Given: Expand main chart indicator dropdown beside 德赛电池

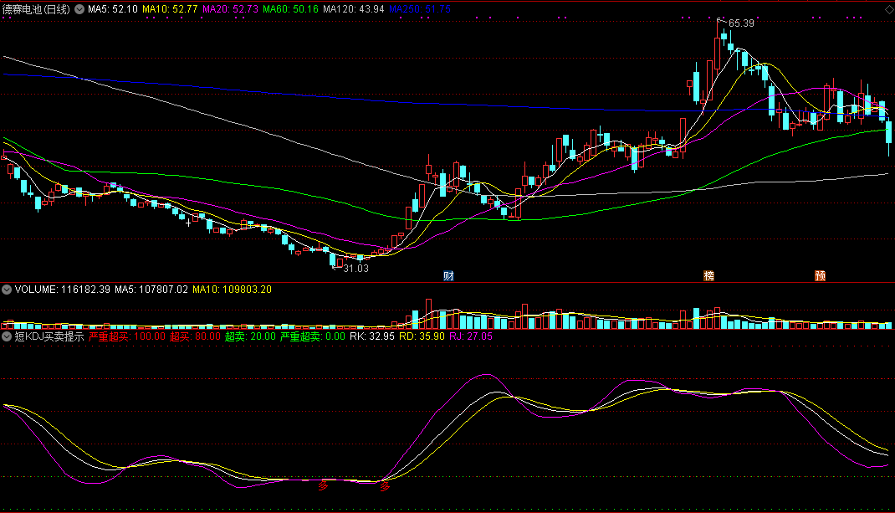Looking at the screenshot, I should 79,9.
